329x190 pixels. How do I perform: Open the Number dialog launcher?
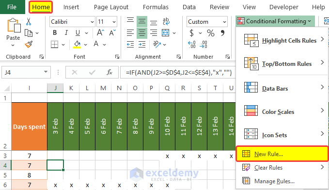pyautogui.click(x=228, y=57)
